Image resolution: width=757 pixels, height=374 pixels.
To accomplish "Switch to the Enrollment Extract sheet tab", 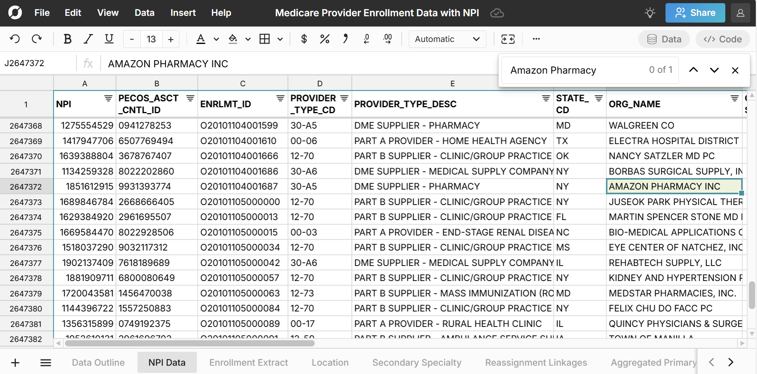I will tap(248, 362).
